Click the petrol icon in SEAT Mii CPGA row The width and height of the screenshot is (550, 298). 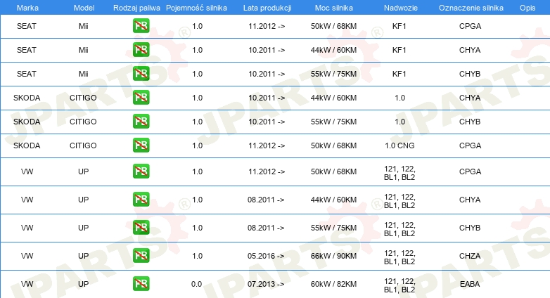(x=141, y=26)
